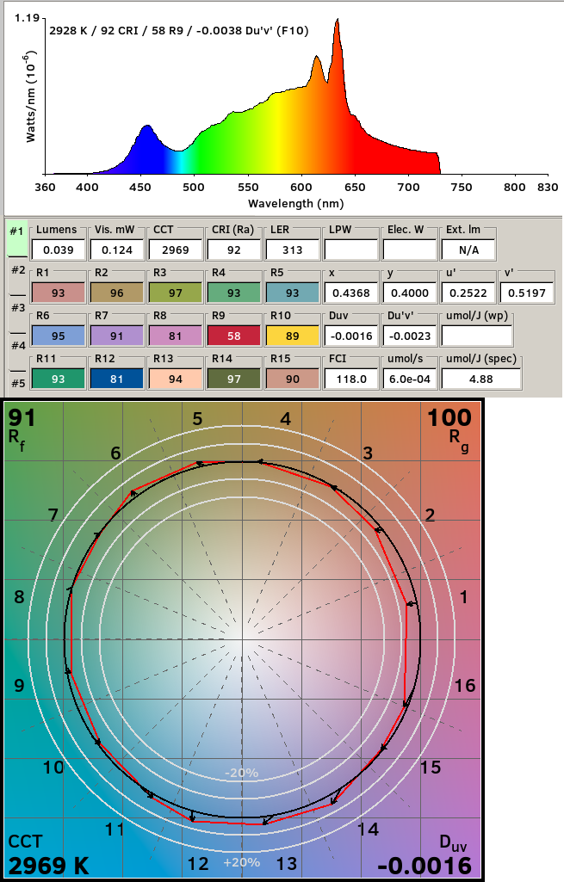Select the #1 measurement tab
Screen dimensions: 564x882
[x=17, y=237]
